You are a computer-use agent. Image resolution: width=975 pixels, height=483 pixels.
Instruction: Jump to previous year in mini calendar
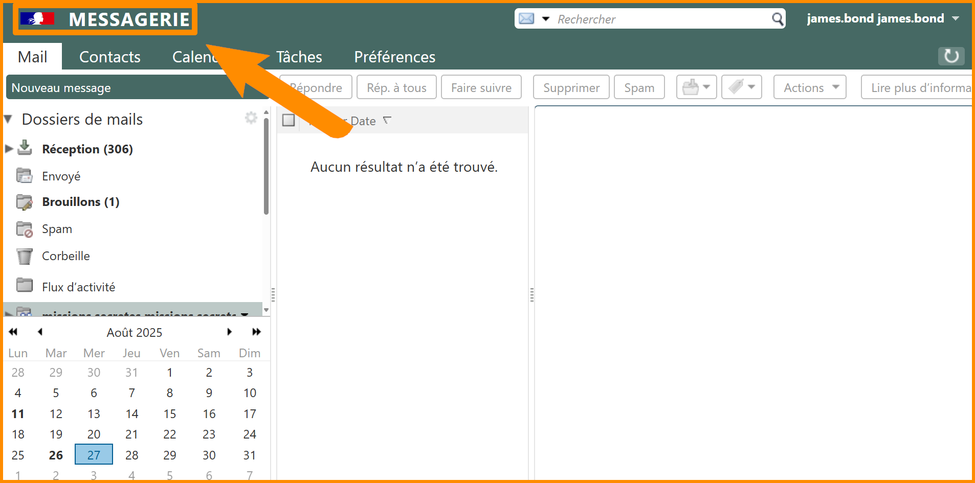tap(13, 332)
